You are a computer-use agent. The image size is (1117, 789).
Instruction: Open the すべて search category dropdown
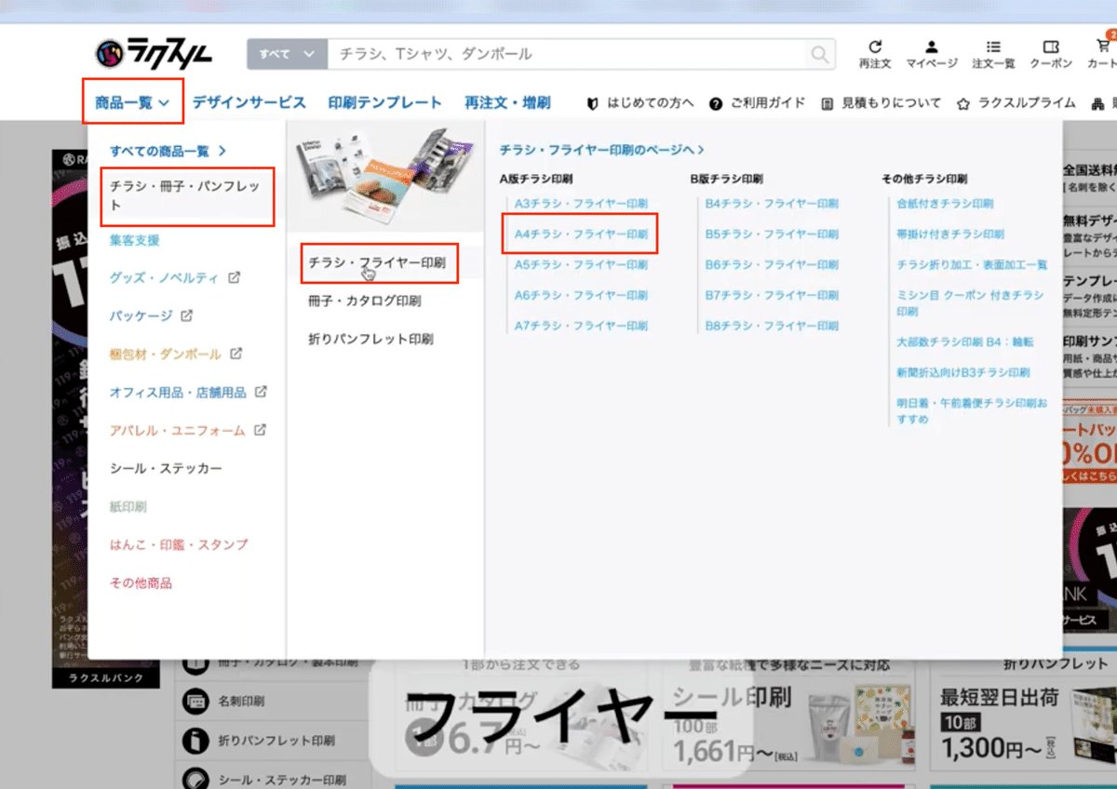[x=286, y=54]
